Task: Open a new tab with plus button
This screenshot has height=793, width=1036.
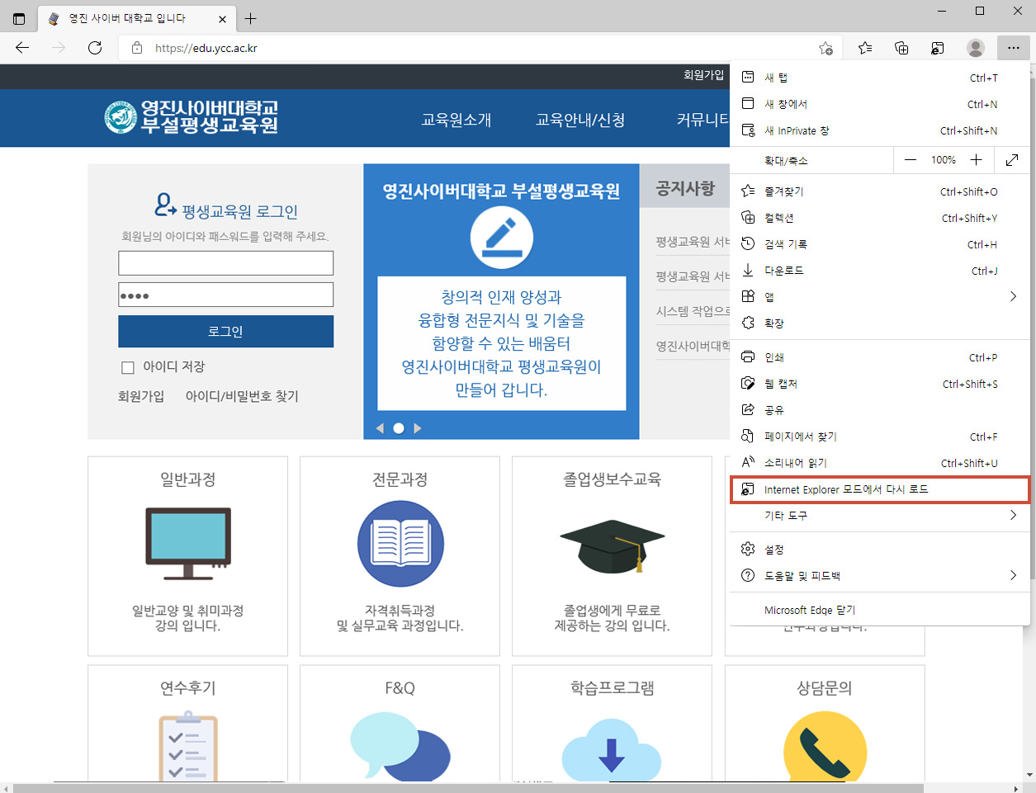Action: [251, 18]
